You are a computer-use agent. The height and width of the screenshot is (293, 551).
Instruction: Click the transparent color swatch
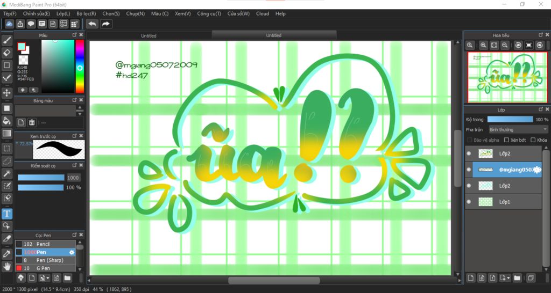[23, 60]
